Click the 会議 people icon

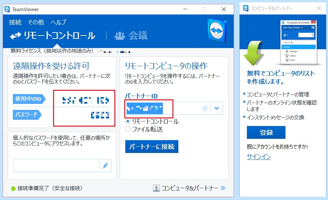point(120,36)
